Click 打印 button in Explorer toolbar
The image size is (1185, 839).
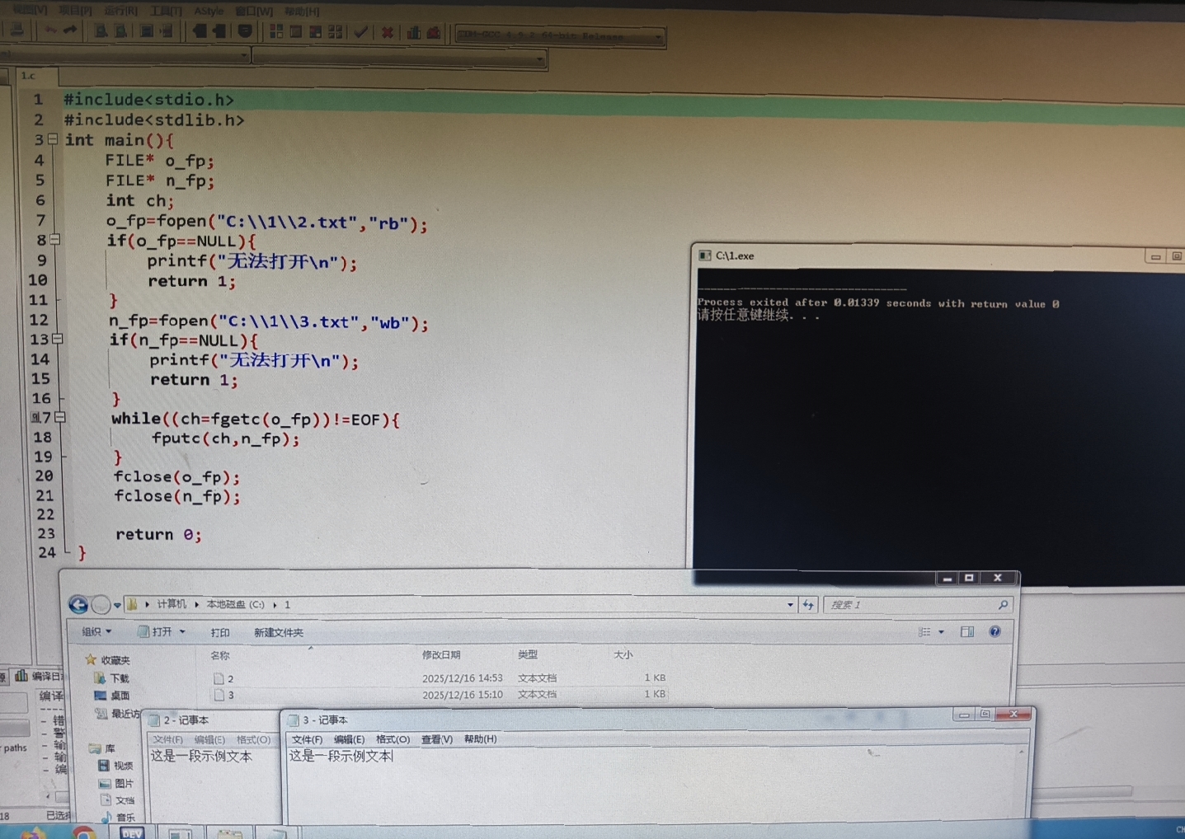coord(220,632)
